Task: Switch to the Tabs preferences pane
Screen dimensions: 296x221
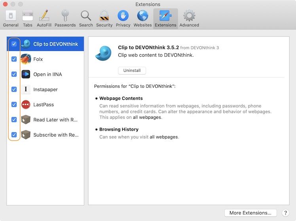Action: click(x=28, y=19)
